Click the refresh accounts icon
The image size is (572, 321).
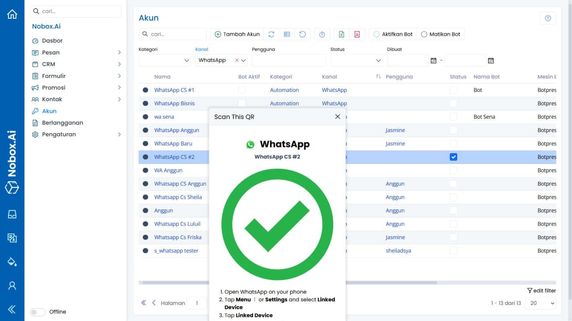(x=272, y=34)
